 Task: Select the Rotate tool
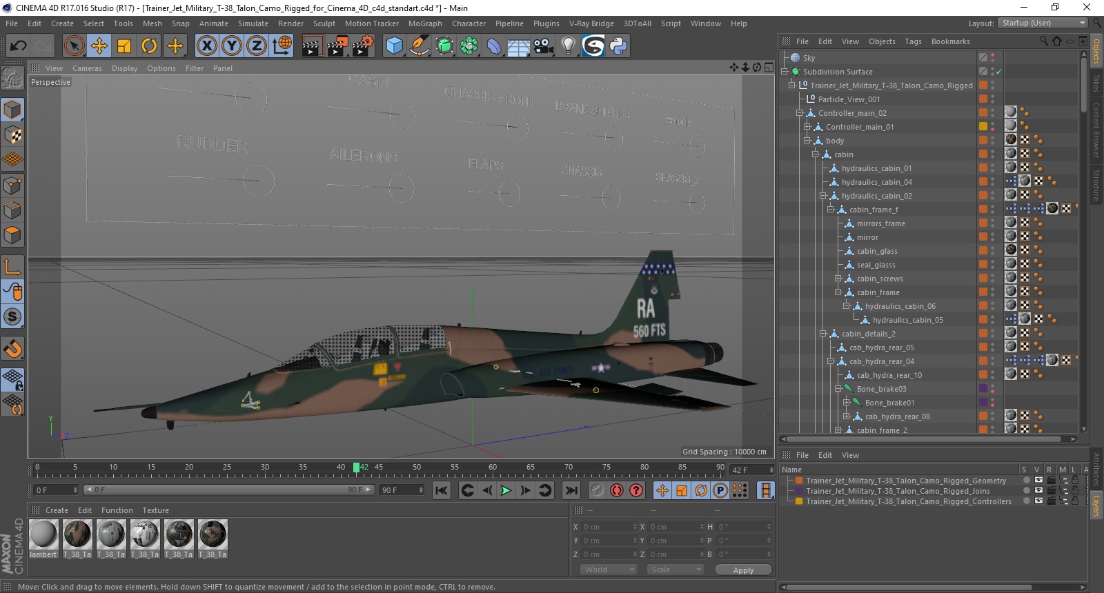149,46
